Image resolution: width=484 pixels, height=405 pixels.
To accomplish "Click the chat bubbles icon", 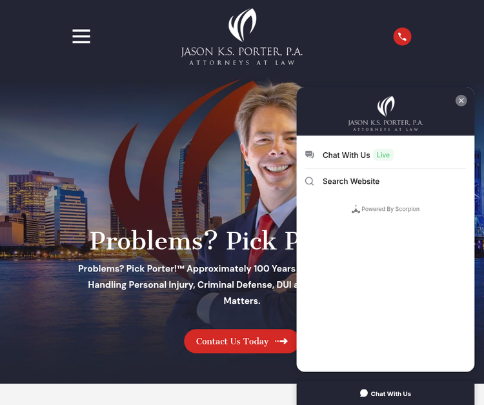I will 309,155.
